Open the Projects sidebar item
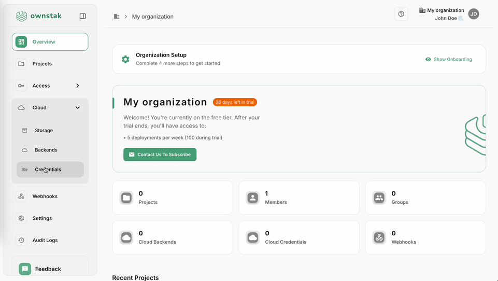Viewport: 498px width, 281px height. (x=42, y=64)
